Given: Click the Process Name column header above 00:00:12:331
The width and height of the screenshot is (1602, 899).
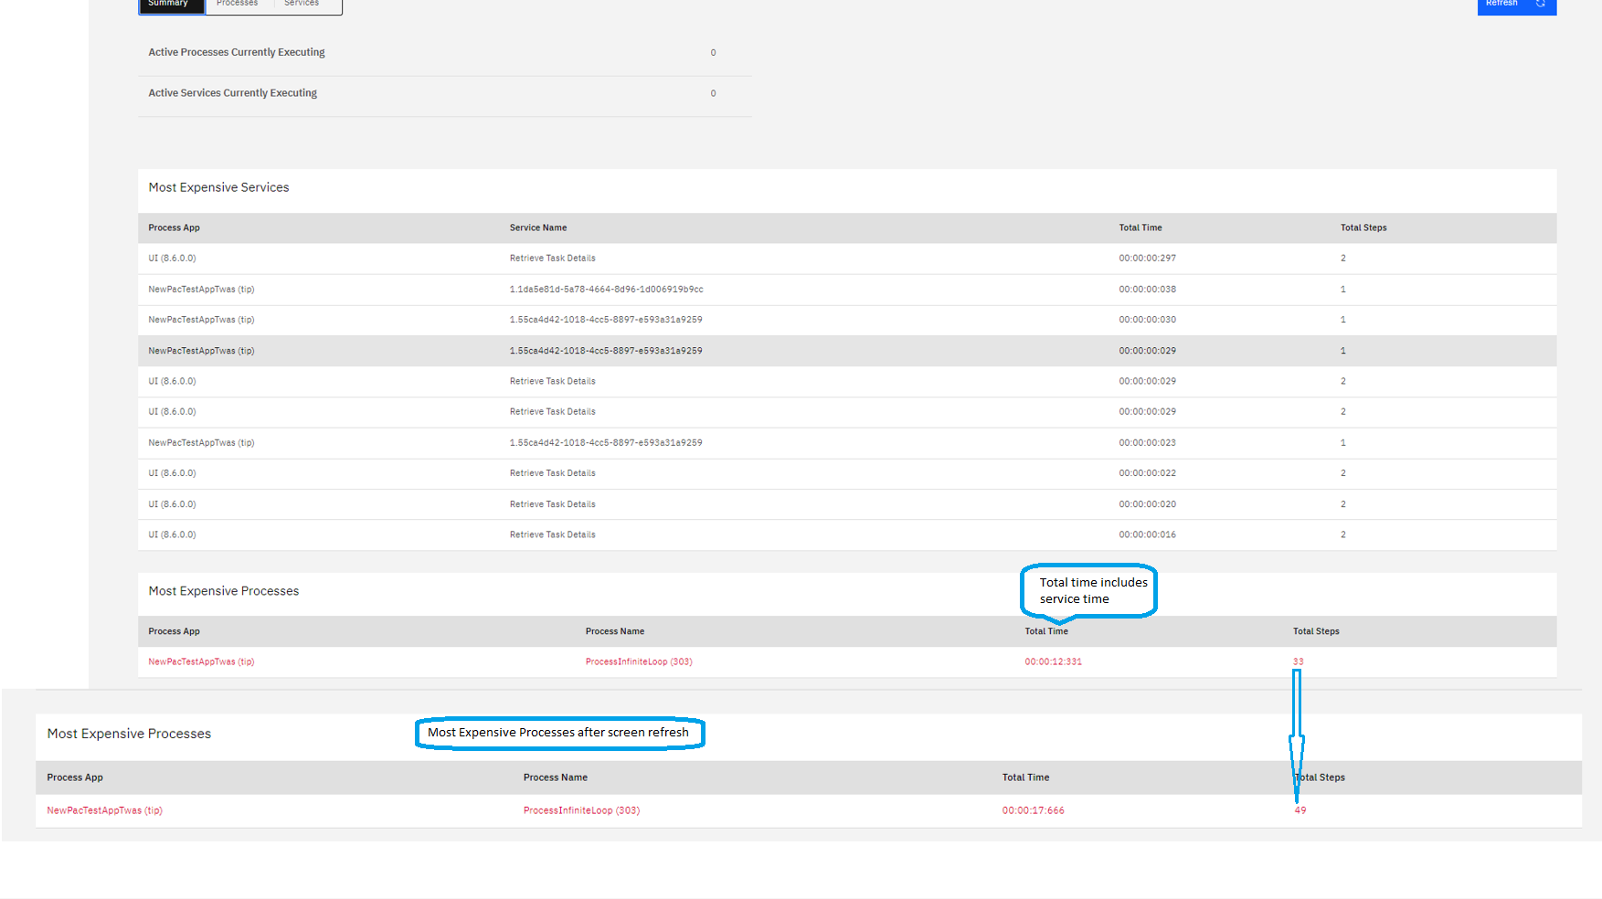Looking at the screenshot, I should click(615, 631).
